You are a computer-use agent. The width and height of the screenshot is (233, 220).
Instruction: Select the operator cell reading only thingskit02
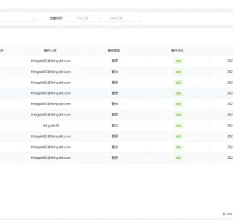(51, 125)
